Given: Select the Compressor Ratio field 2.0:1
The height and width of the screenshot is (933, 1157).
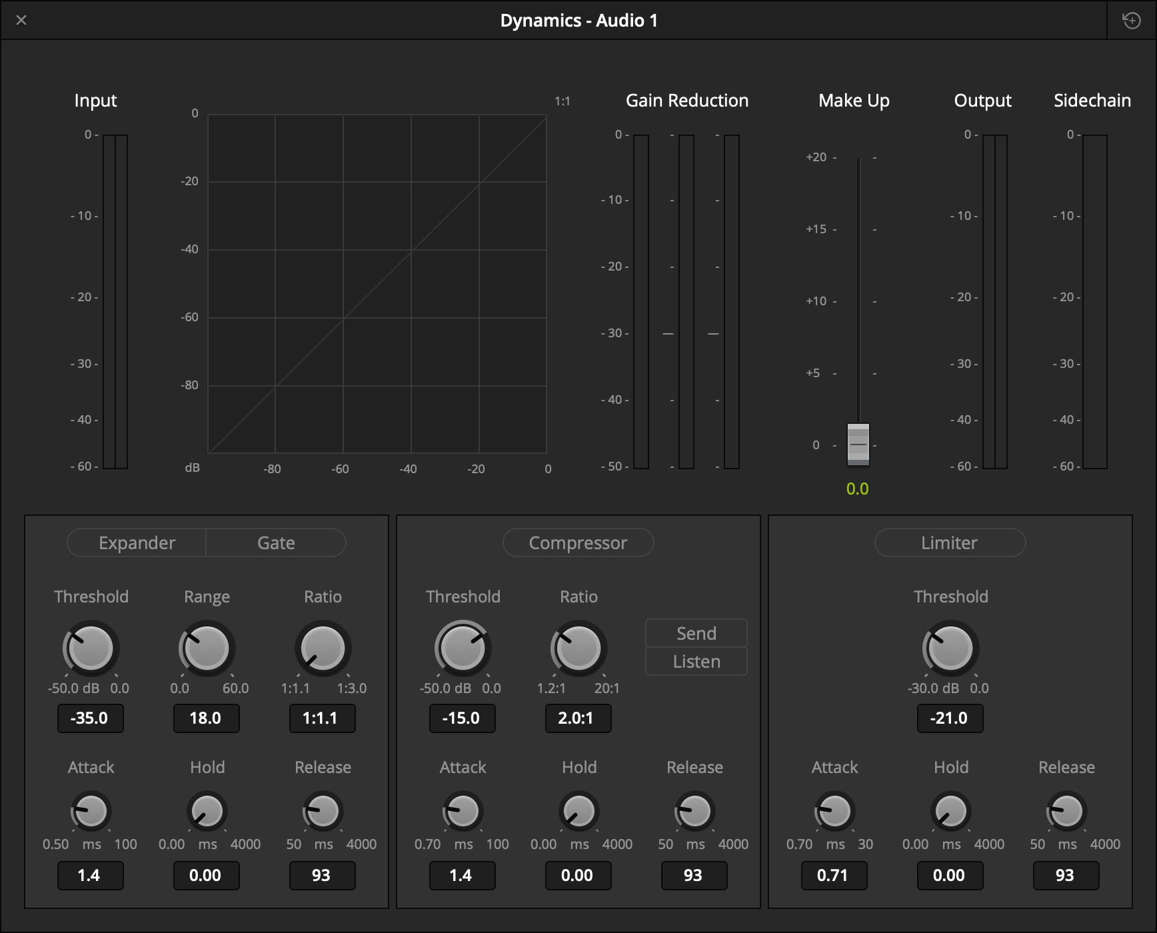Looking at the screenshot, I should pyautogui.click(x=578, y=718).
